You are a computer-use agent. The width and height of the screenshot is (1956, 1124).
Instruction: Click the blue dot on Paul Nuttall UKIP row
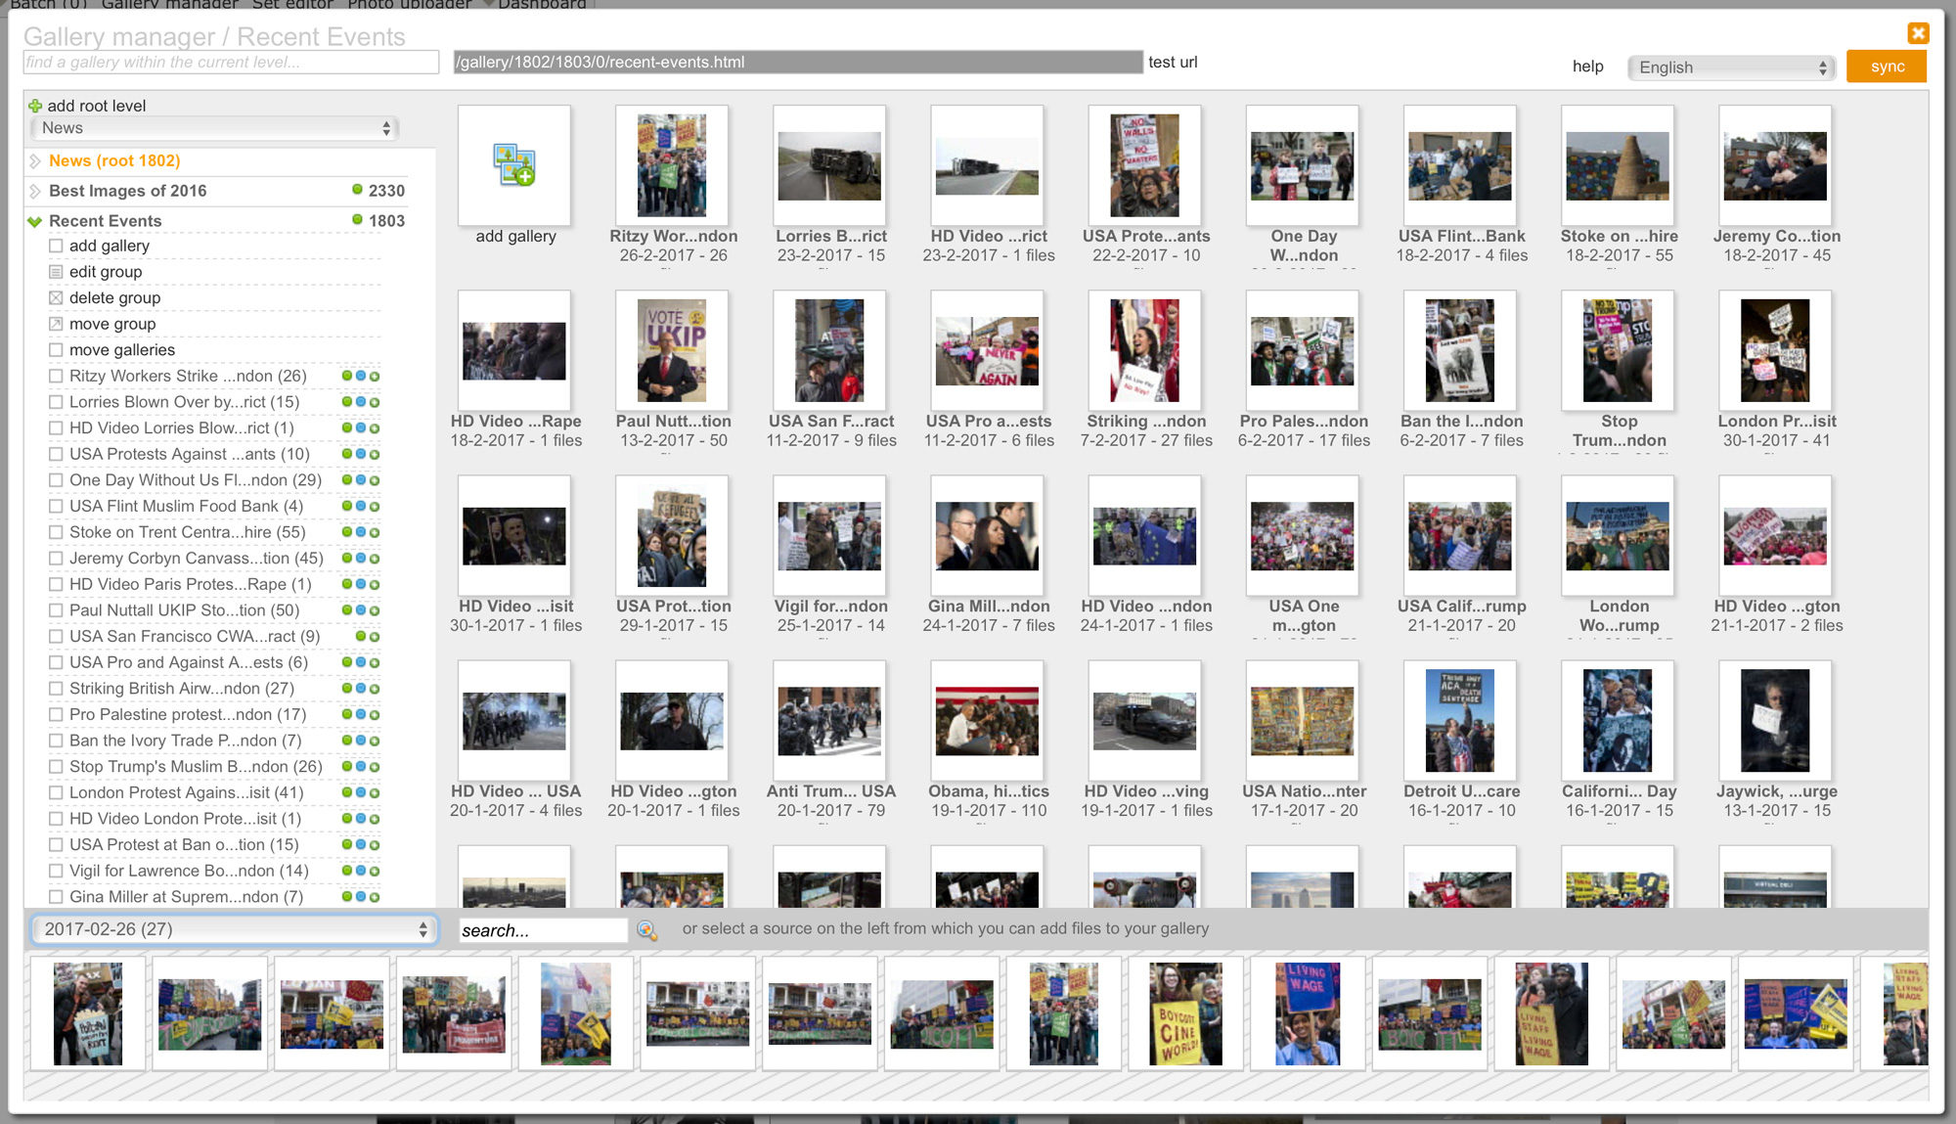[361, 610]
